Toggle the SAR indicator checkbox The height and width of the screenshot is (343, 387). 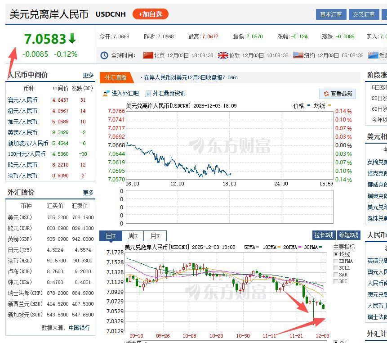(335, 274)
